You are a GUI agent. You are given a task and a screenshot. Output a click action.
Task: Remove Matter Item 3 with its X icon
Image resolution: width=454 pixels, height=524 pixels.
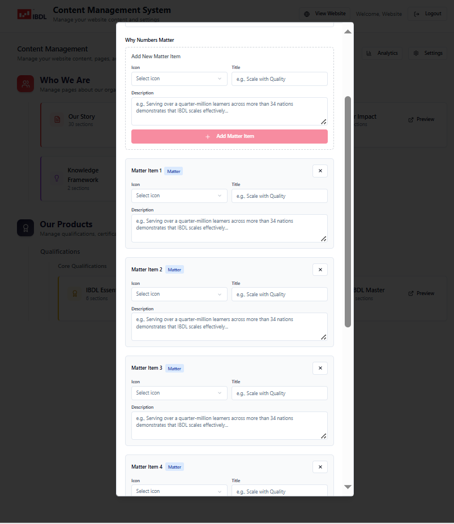click(320, 368)
